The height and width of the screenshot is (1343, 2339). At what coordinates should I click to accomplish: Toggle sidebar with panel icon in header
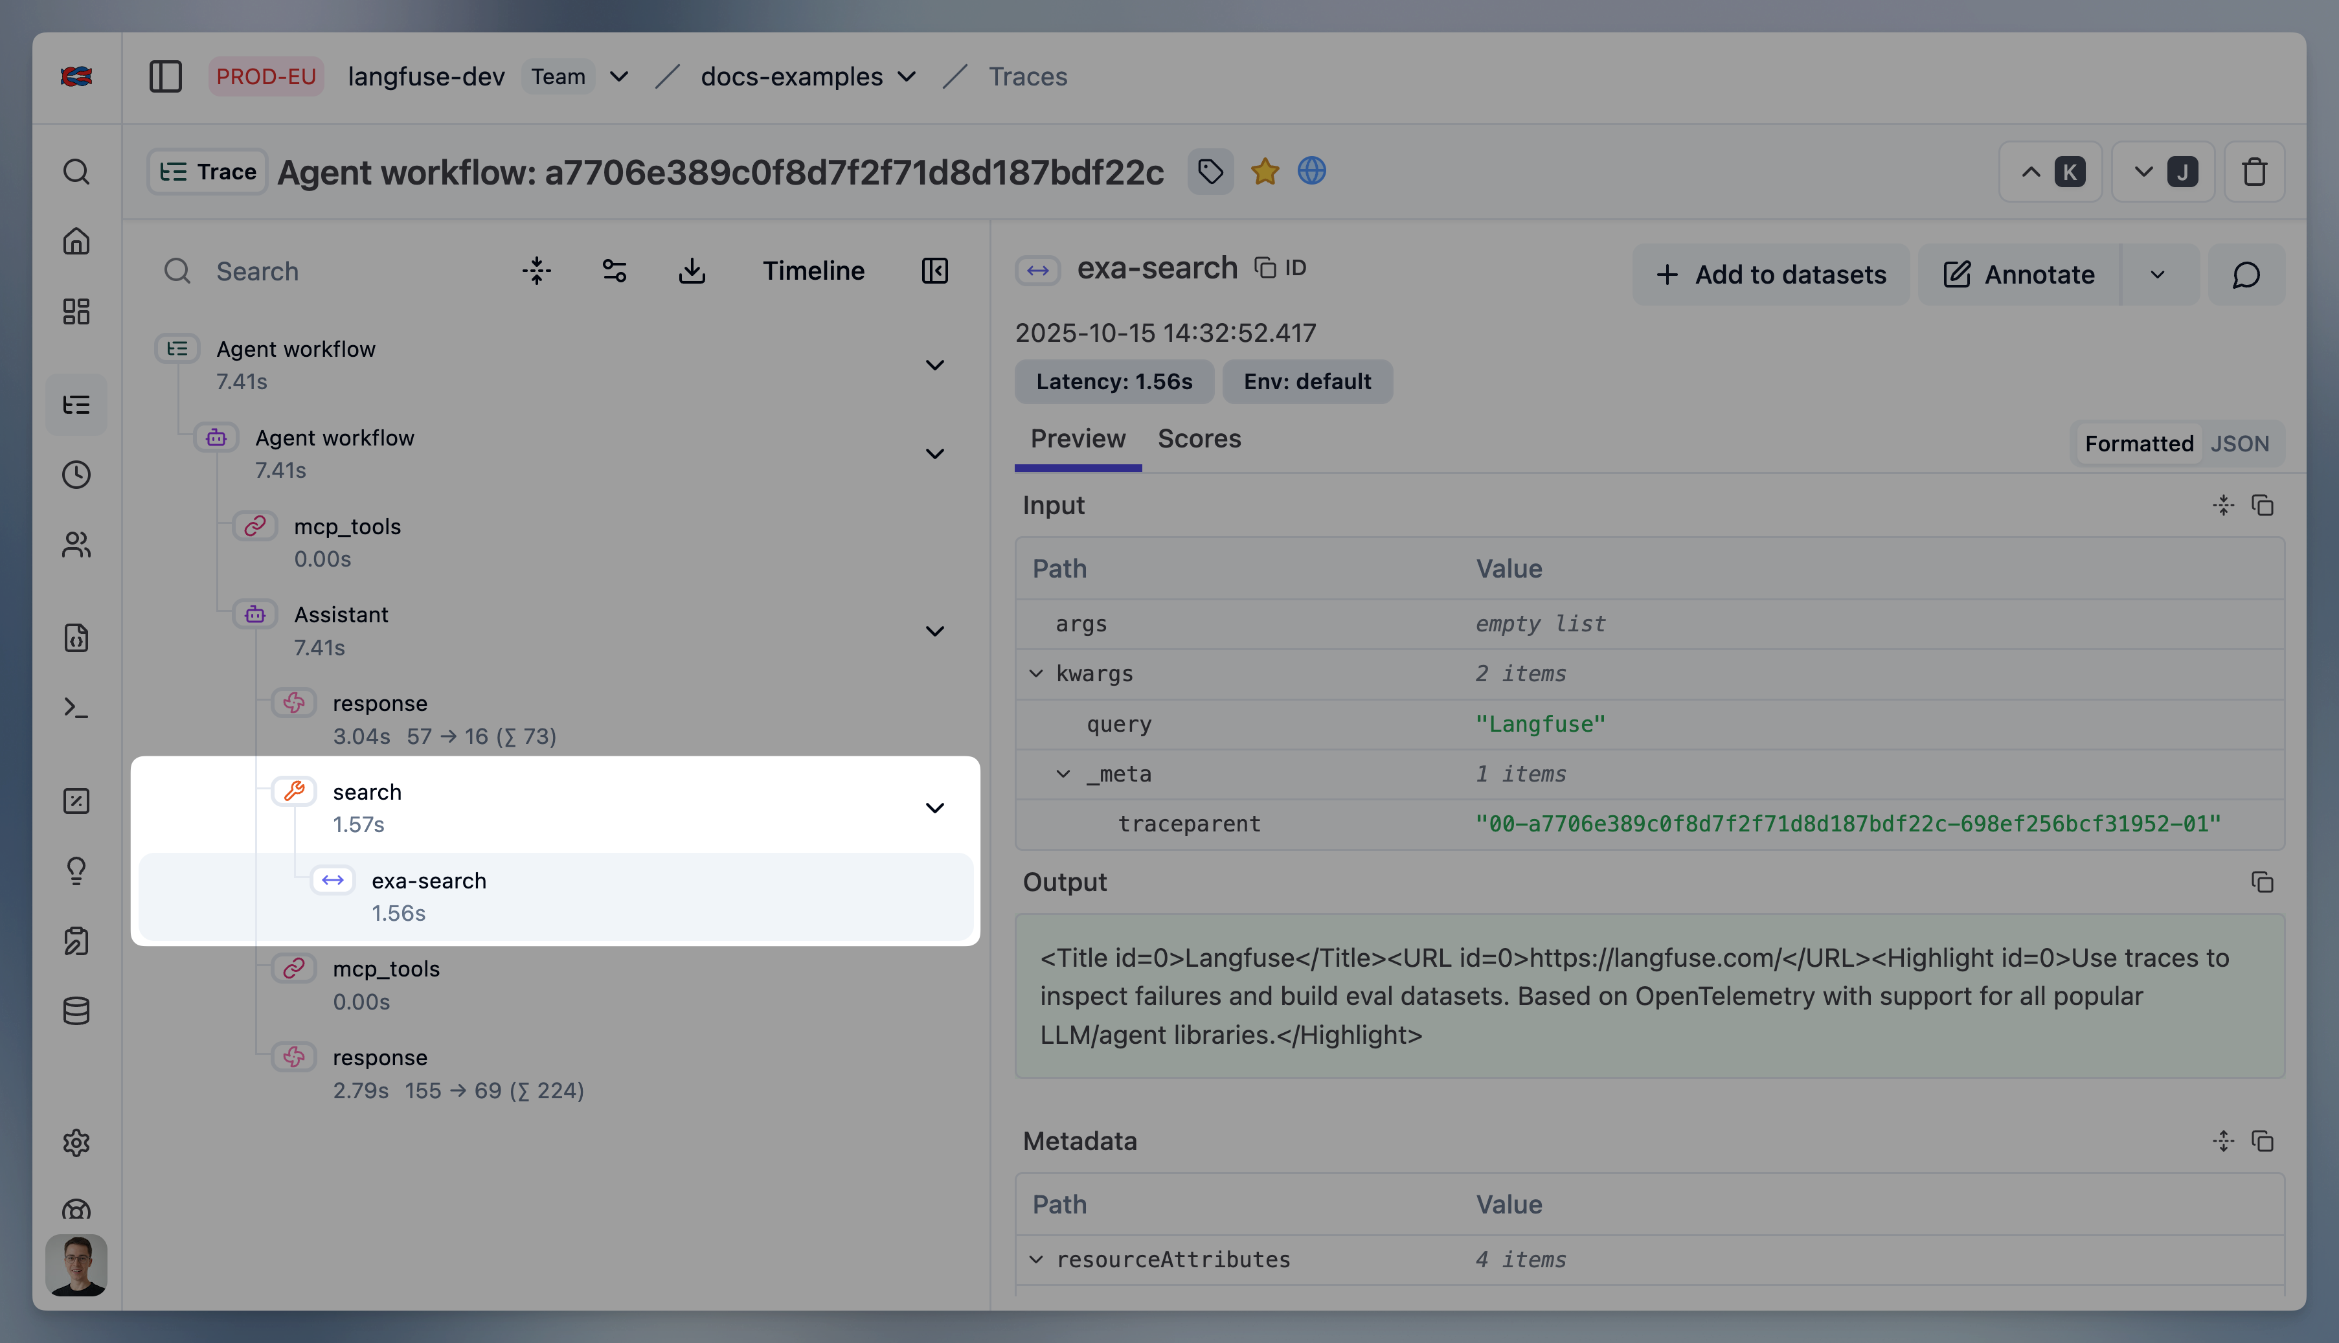pos(165,76)
